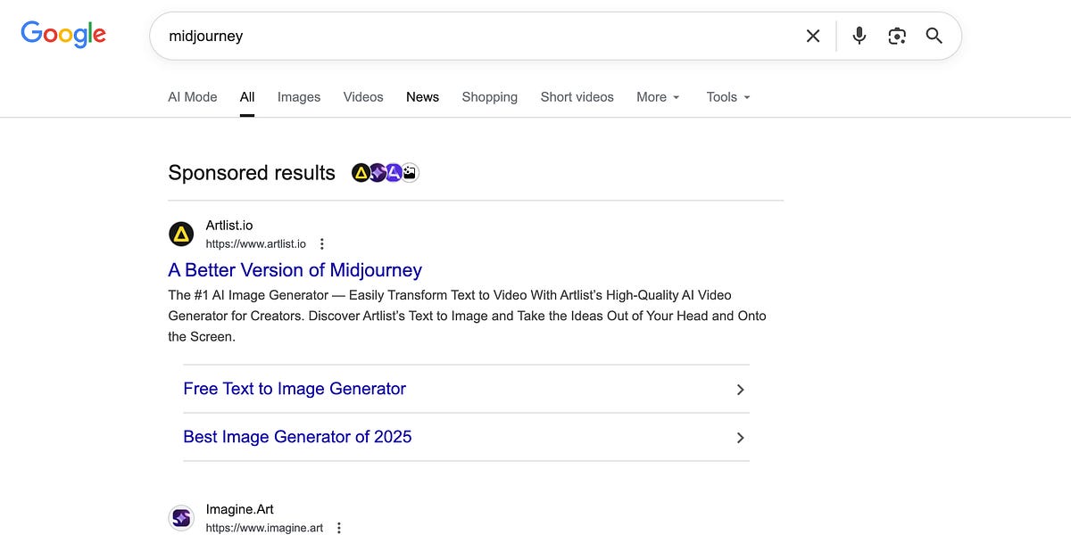Click chevron on Best Image Generator row
This screenshot has width=1071, height=535.
740,438
